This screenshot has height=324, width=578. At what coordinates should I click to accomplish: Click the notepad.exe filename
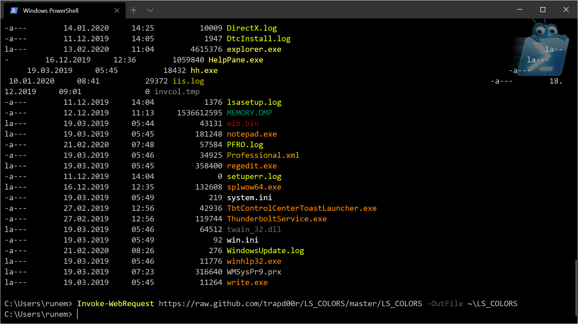point(251,134)
